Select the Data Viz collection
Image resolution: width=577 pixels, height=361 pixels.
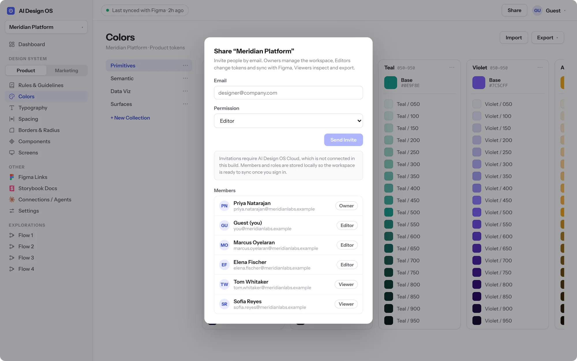click(149, 91)
